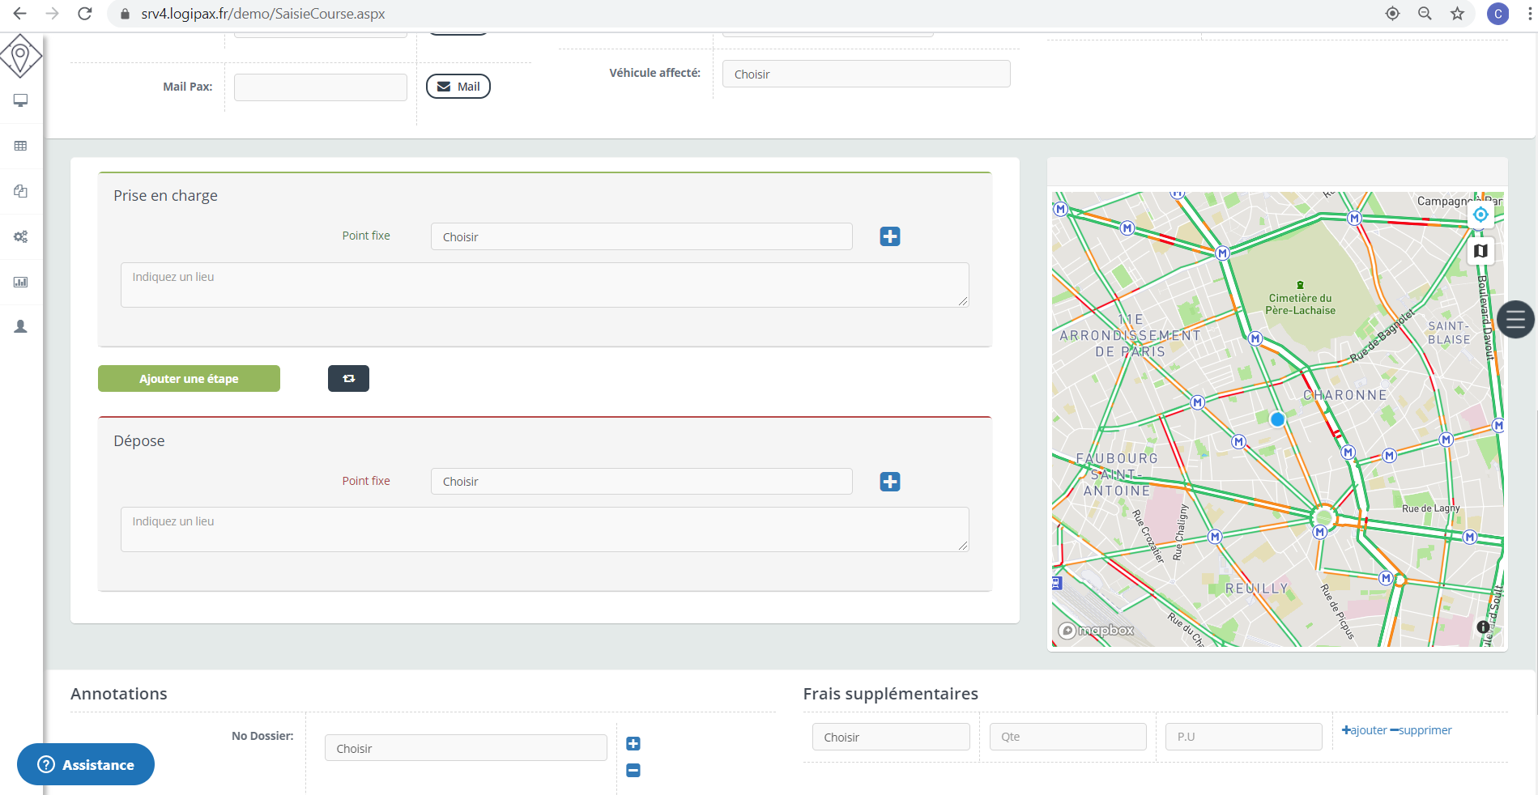This screenshot has width=1538, height=795.
Task: Open the Prise en charge Point fixe dropdown
Action: pos(641,237)
